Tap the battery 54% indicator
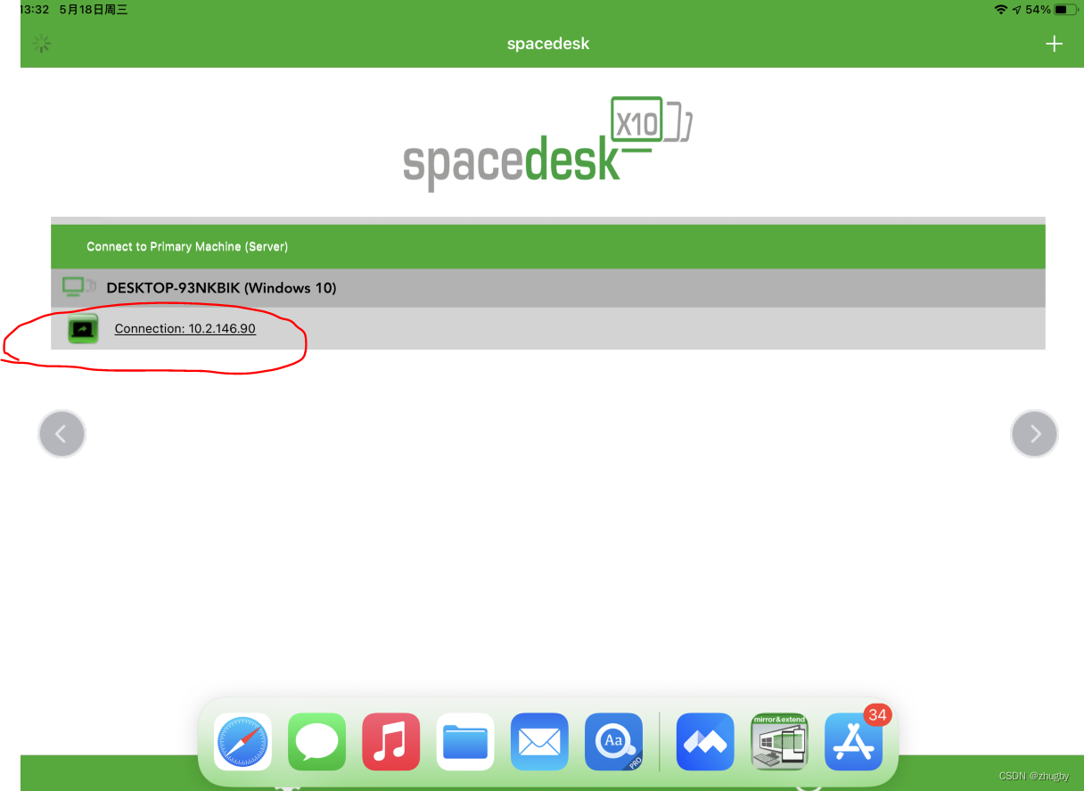The height and width of the screenshot is (791, 1084). 1052,10
